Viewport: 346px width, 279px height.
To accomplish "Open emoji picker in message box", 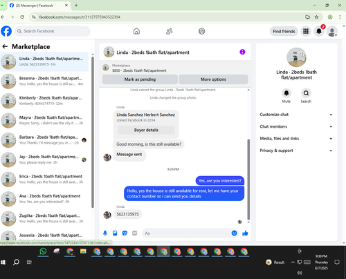I will point(234,233).
